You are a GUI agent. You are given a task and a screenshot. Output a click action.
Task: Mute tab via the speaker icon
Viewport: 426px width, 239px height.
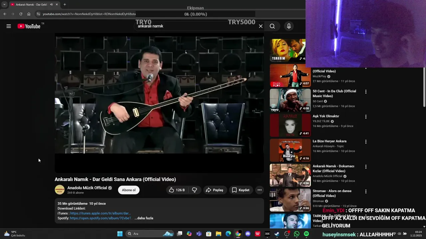click(51, 5)
